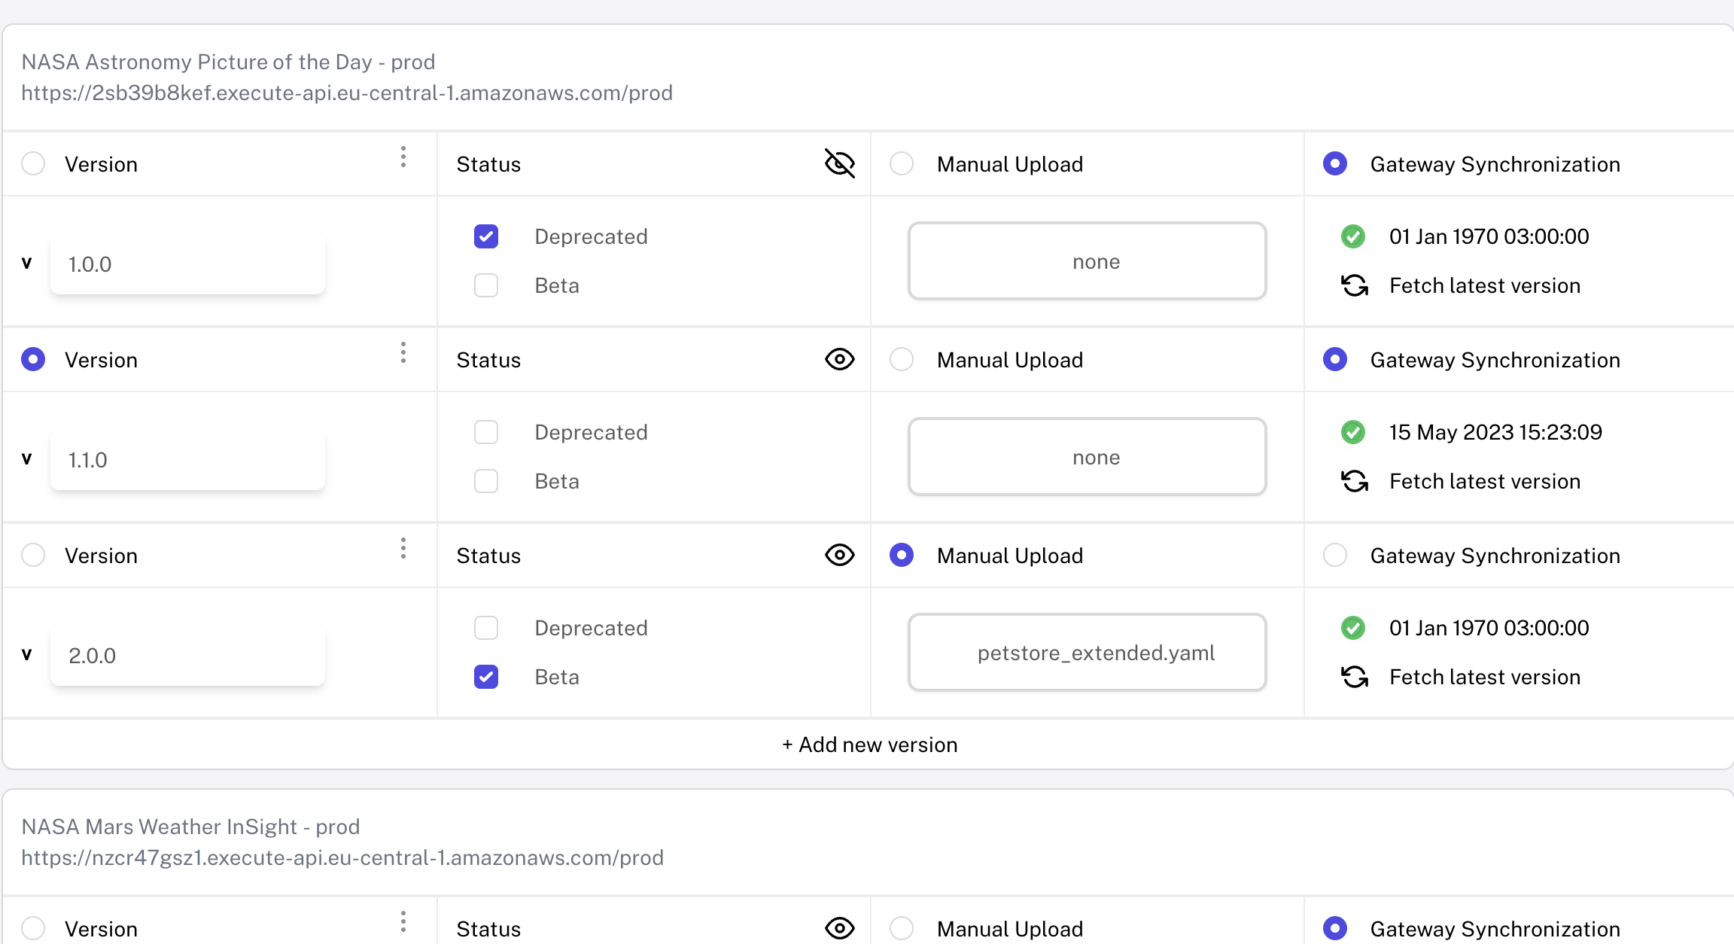The height and width of the screenshot is (944, 1734).
Task: Open the three-dot menu for version 1.0.0
Action: click(x=403, y=157)
